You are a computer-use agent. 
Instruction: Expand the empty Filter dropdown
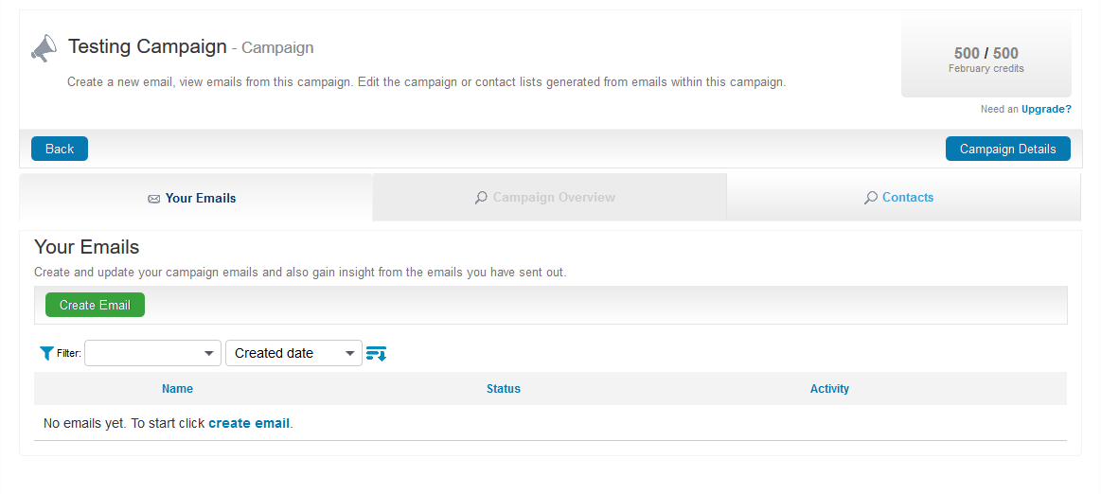point(152,353)
